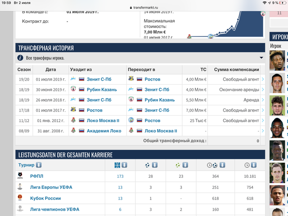Sort by minutes per goal column arrow
This screenshot has height=216, width=288.
tap(222, 165)
